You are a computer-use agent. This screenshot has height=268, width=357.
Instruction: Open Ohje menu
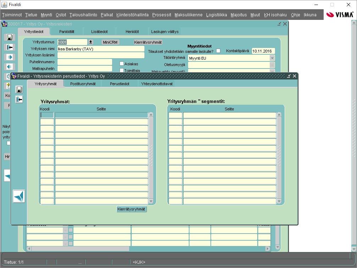[296, 15]
